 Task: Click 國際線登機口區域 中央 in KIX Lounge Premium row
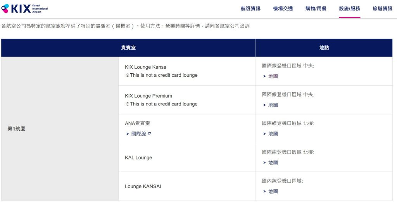pos(288,95)
